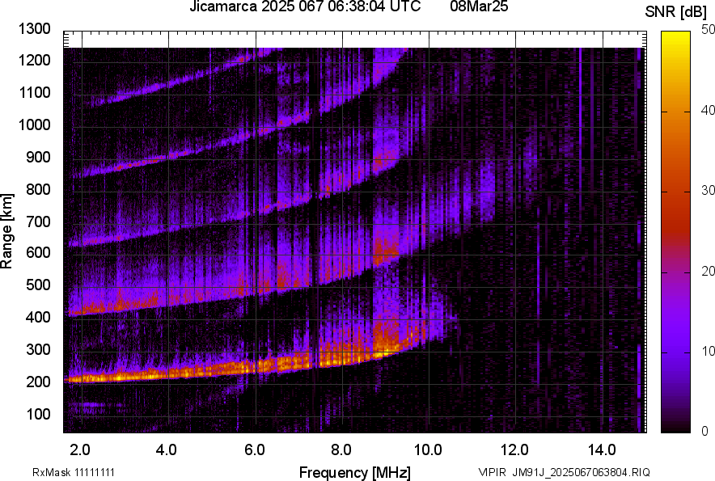Click the range tick label '700'
The height and width of the screenshot is (481, 715).
pos(38,222)
